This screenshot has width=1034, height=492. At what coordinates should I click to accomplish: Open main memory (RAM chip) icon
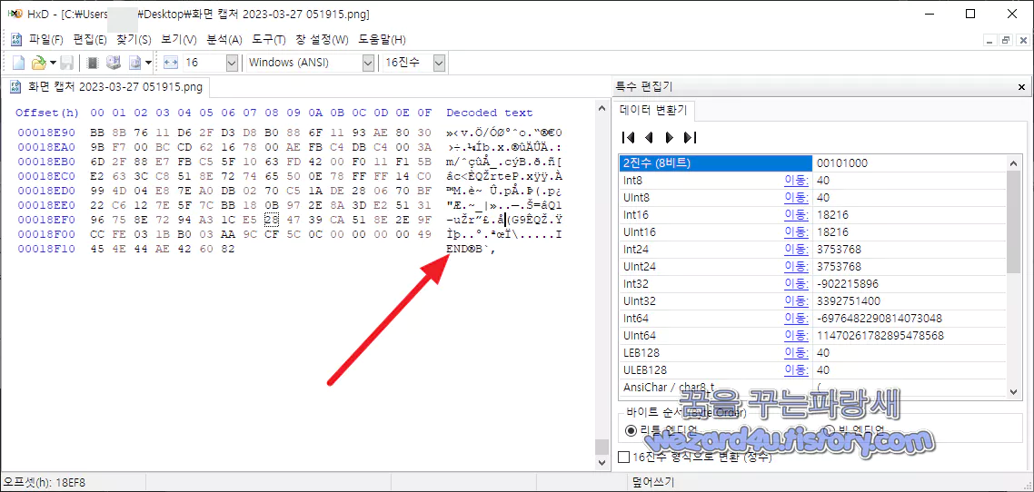click(93, 63)
